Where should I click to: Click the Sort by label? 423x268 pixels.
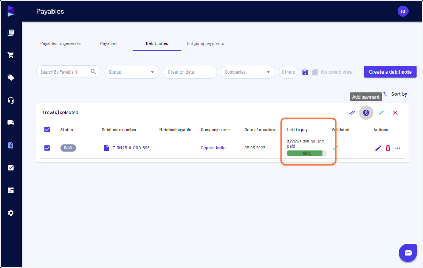click(x=399, y=94)
